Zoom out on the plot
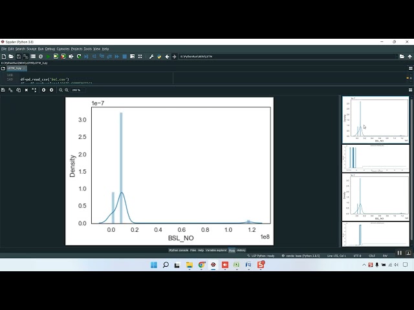The width and height of the screenshot is (414, 310). click(x=60, y=90)
